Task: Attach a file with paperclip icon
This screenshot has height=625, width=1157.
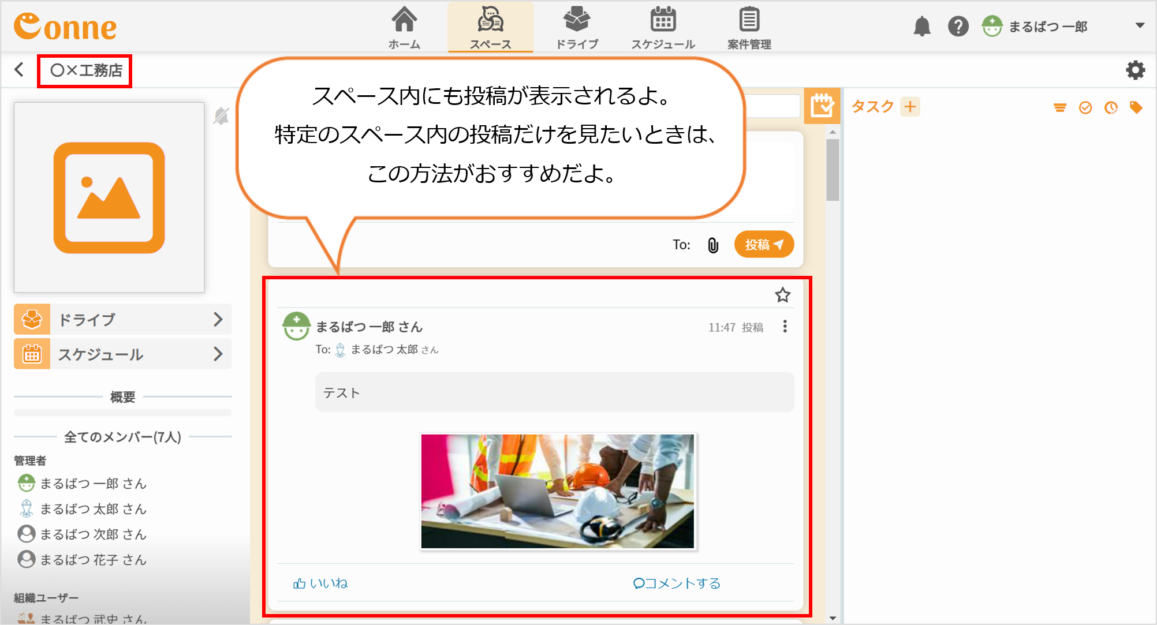Action: pyautogui.click(x=713, y=245)
